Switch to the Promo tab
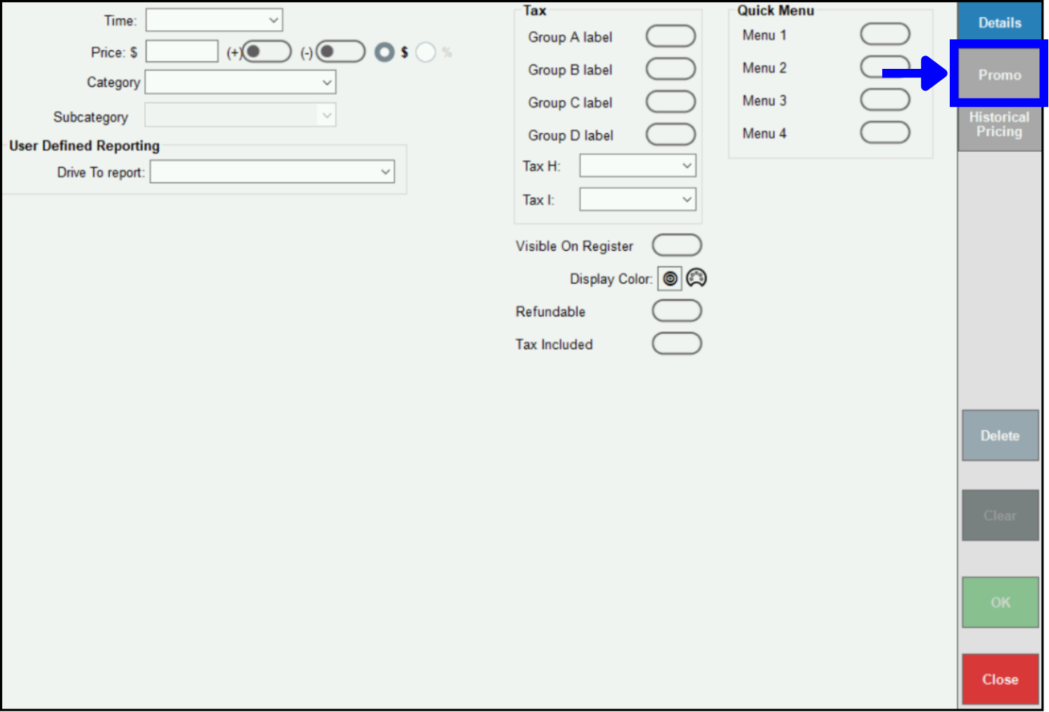The width and height of the screenshot is (1049, 712). click(x=999, y=74)
